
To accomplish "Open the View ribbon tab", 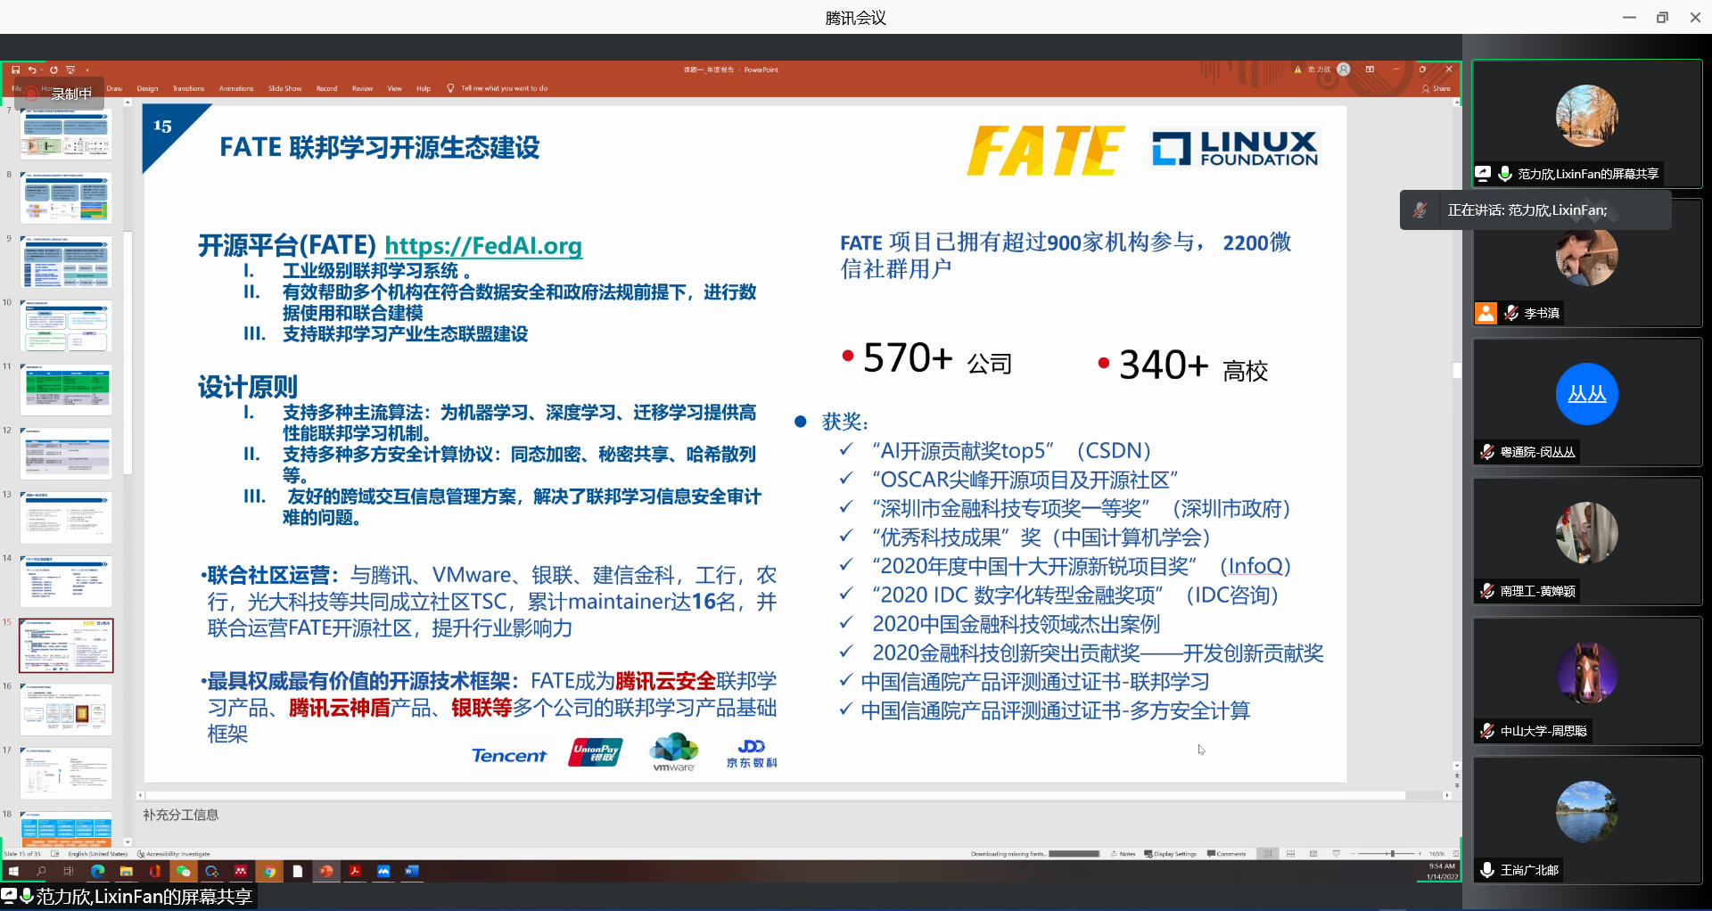I will pos(394,88).
